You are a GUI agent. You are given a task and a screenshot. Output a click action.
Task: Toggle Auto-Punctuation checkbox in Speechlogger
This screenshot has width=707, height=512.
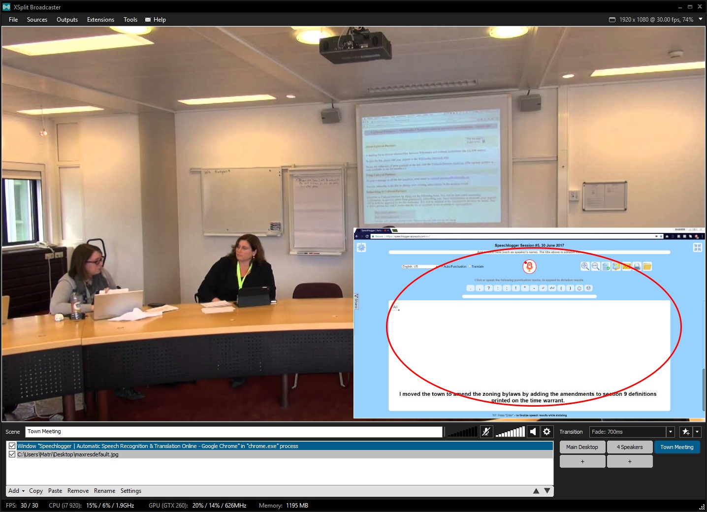click(x=442, y=266)
